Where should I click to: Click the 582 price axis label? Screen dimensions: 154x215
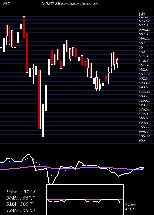142,52
